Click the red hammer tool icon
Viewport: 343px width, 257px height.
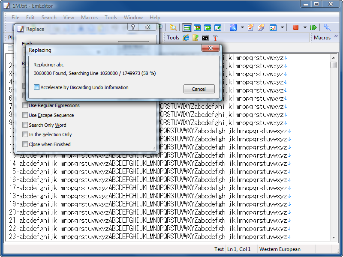pos(215,38)
